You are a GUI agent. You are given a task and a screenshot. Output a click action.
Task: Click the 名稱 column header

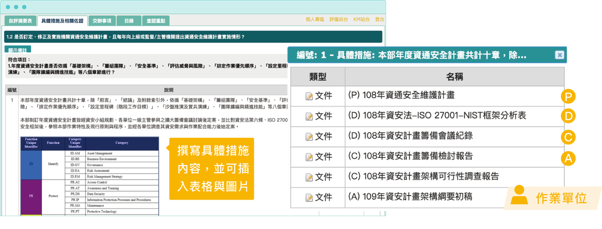[x=455, y=77]
